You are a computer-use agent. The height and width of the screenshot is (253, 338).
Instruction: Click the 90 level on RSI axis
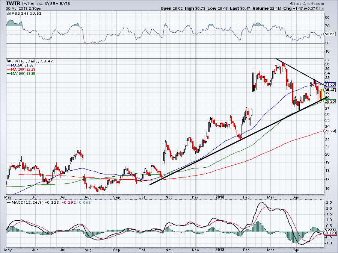[x=327, y=17]
